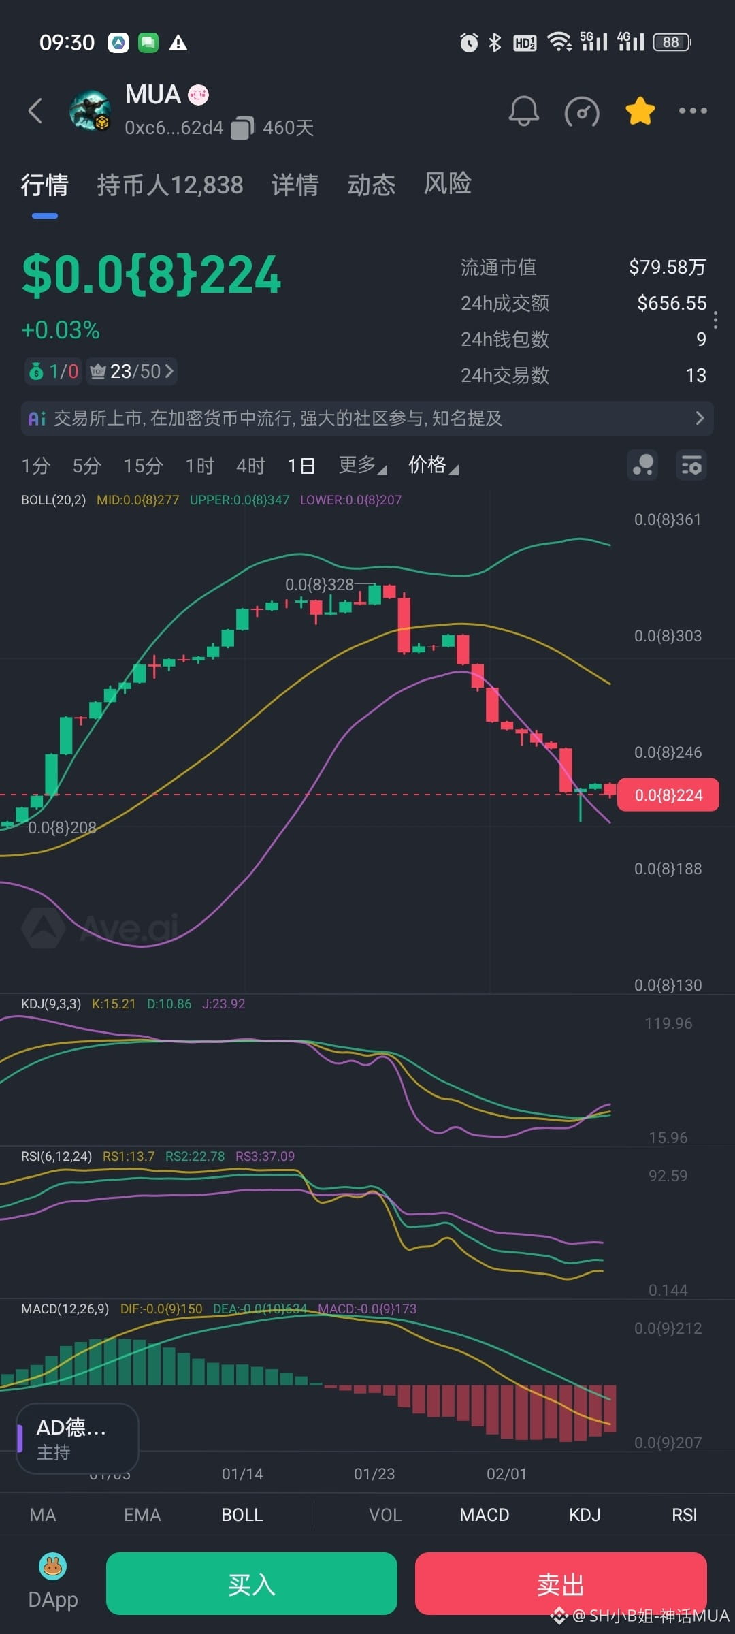Viewport: 735px width, 1634px height.
Task: Tap the Bluetooth status icon
Action: tap(495, 42)
